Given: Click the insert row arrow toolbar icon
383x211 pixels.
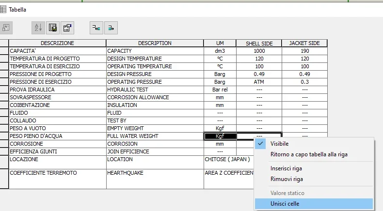Looking at the screenshot, I should coord(96,28).
